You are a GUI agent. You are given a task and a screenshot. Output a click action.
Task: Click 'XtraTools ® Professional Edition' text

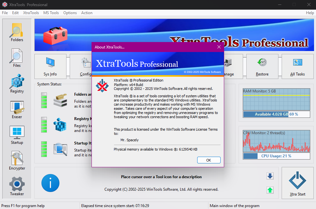(x=138, y=80)
